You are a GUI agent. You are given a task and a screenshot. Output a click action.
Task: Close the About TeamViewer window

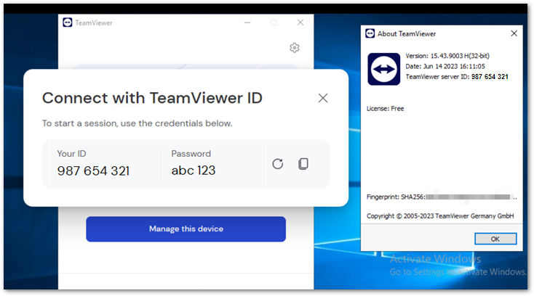[514, 33]
